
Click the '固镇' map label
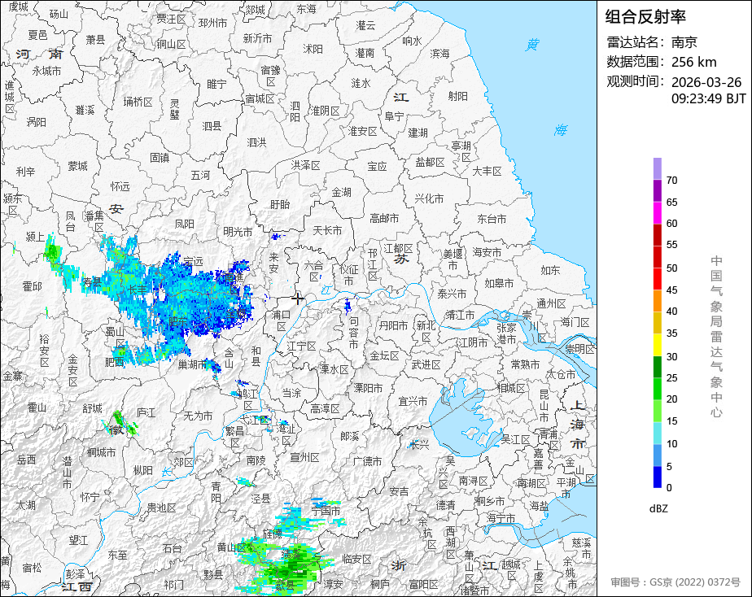point(160,157)
